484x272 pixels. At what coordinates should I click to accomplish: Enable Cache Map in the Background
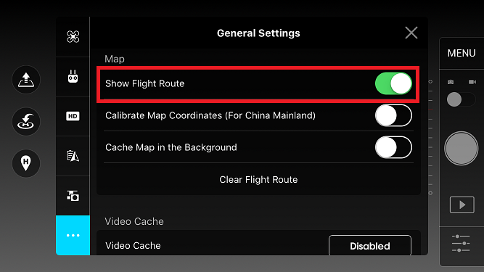(x=393, y=147)
